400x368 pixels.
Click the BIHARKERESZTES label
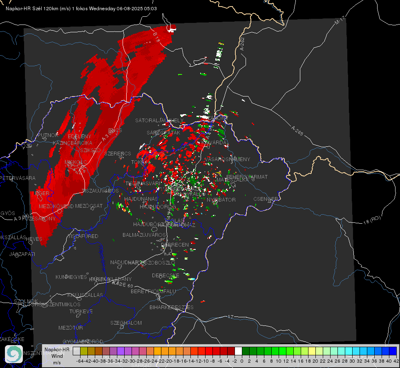(x=172, y=307)
